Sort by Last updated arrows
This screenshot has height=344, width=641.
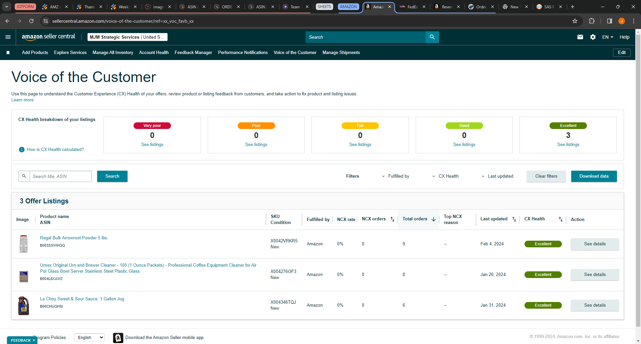514,219
